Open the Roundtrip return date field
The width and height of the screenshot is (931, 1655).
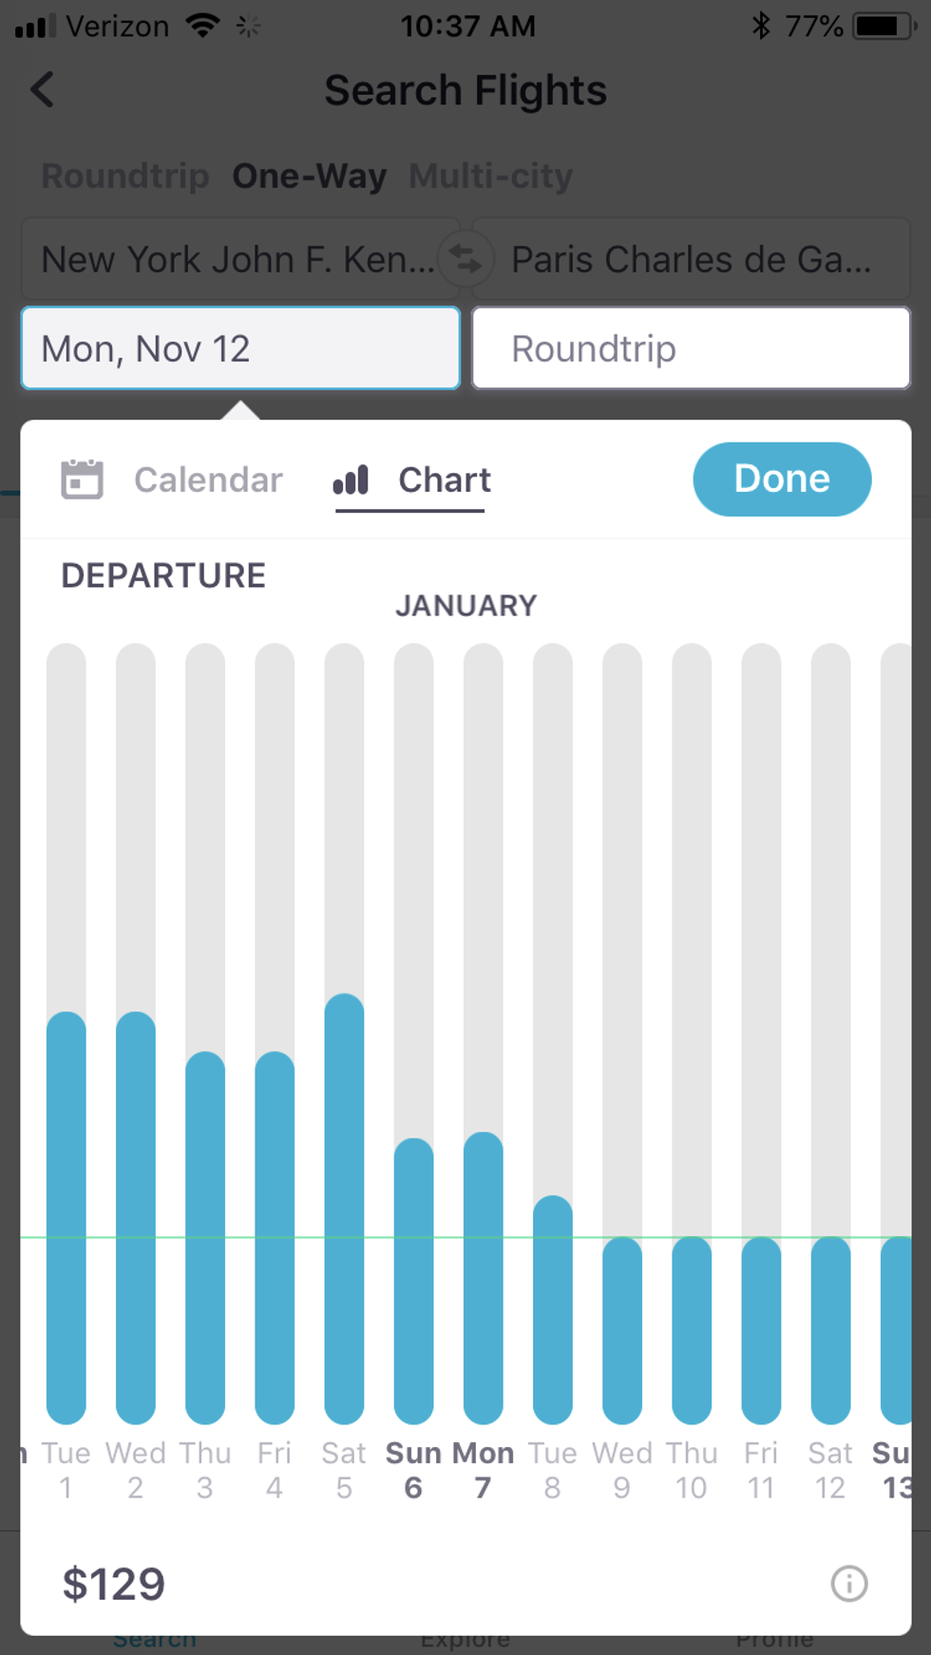[x=691, y=348]
